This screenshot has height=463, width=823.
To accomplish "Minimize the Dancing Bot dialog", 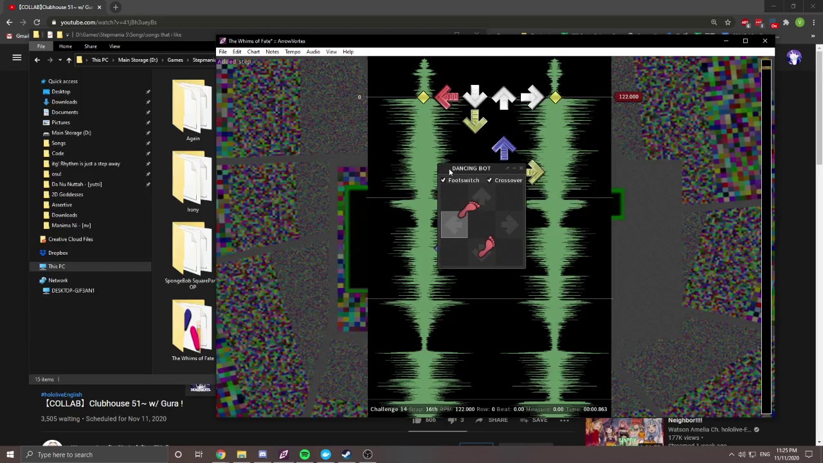I will click(514, 168).
